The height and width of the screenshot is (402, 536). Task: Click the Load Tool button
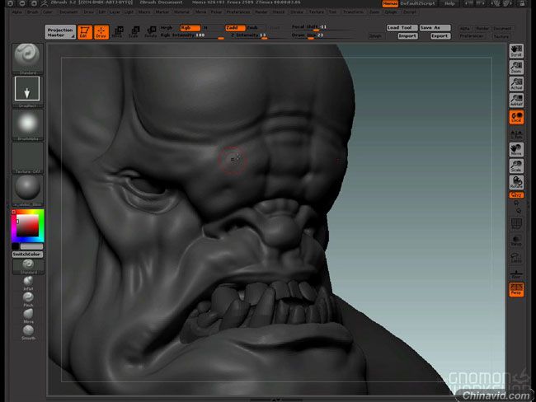[399, 27]
